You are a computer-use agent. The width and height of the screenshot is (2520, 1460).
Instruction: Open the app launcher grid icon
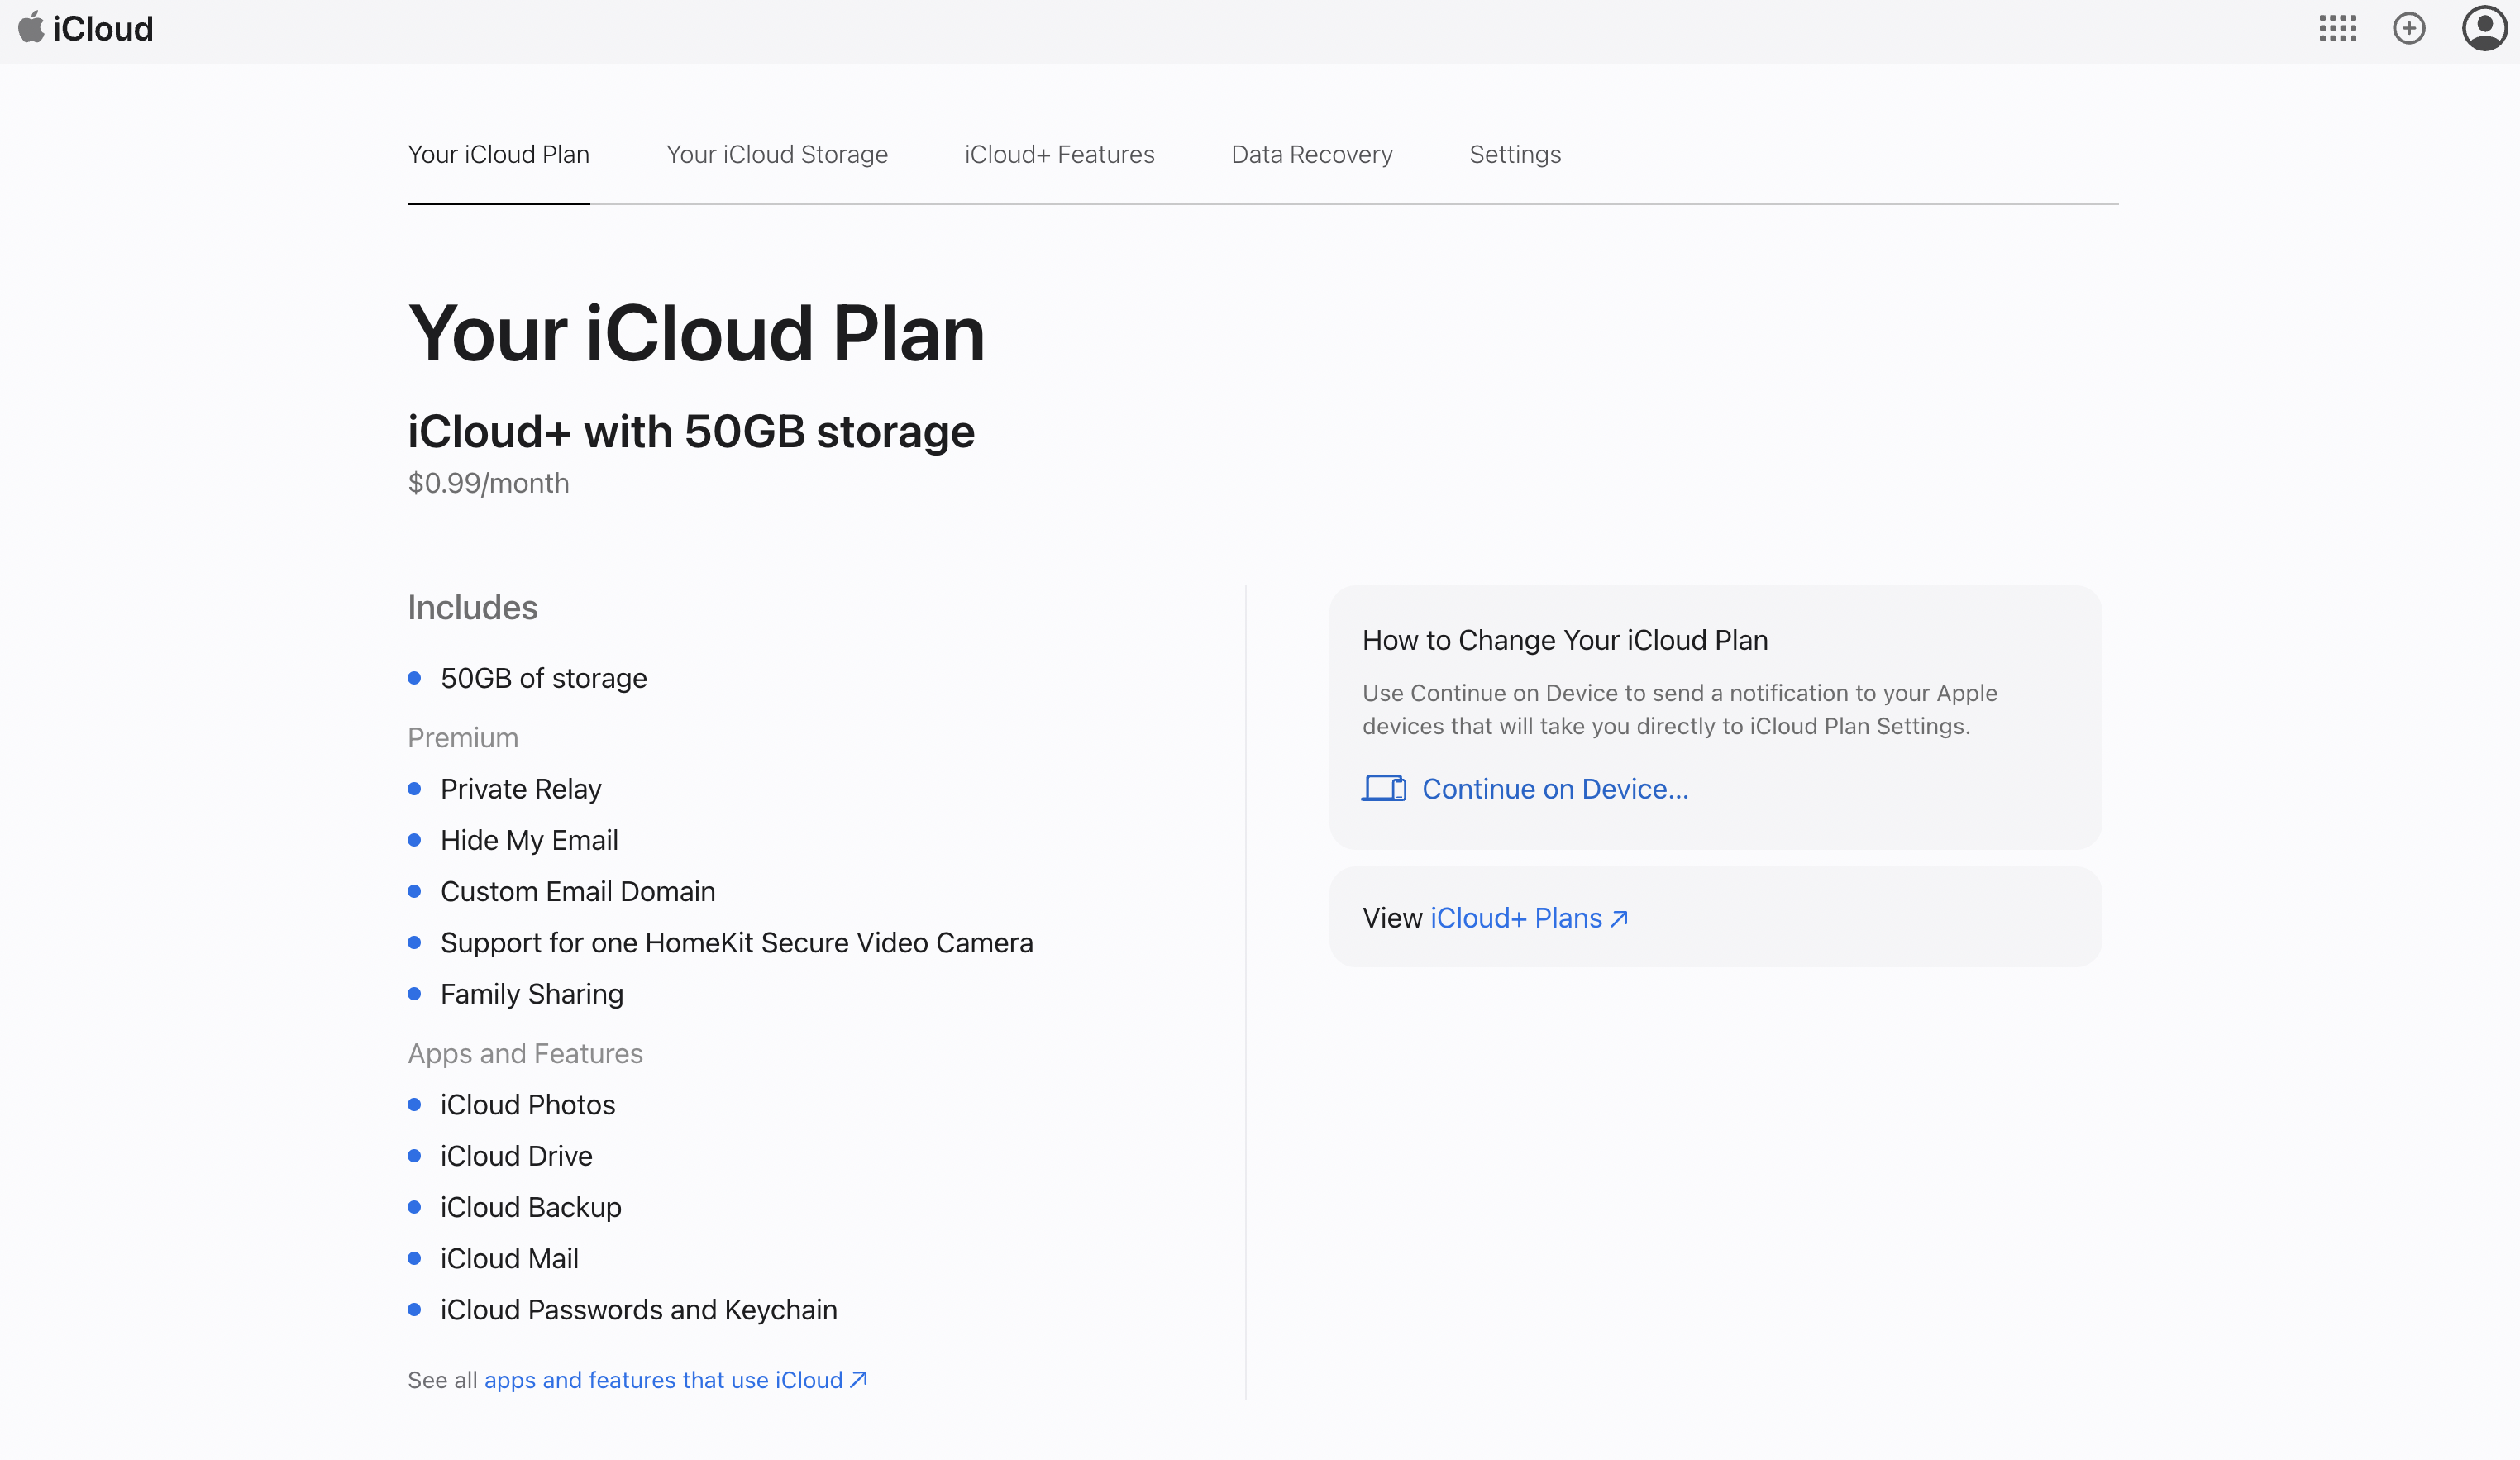[2337, 28]
